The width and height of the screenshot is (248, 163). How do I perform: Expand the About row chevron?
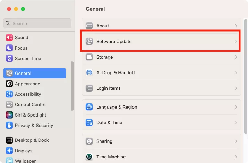(236, 26)
